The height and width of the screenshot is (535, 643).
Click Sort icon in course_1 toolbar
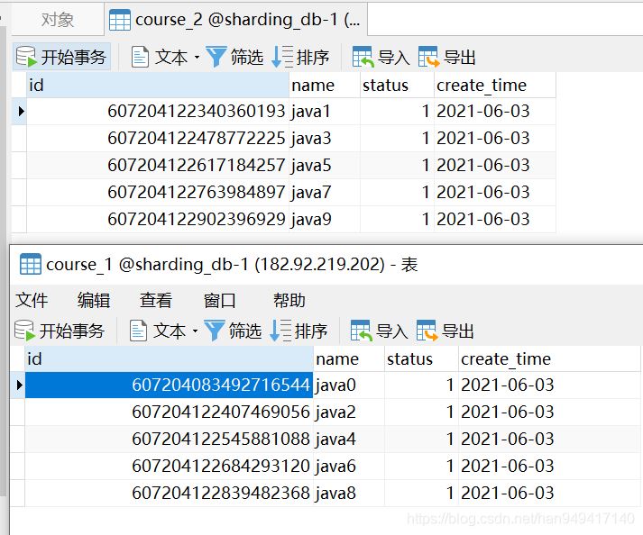coord(280,331)
